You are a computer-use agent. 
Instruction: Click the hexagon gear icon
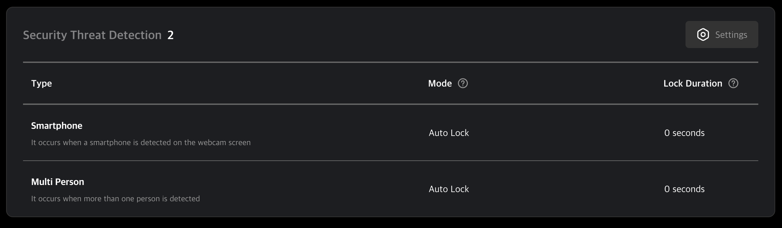[x=703, y=35]
